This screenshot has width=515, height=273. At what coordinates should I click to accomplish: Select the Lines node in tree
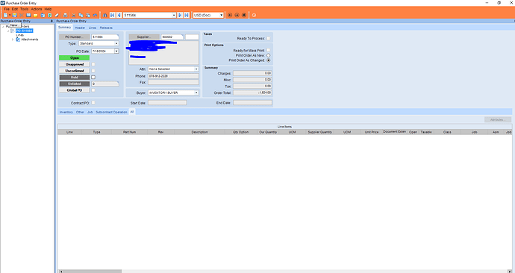pyautogui.click(x=19, y=35)
